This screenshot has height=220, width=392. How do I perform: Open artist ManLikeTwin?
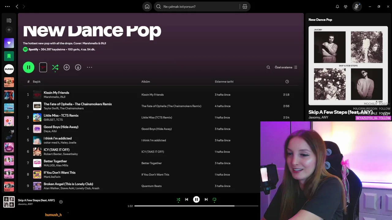point(52,177)
